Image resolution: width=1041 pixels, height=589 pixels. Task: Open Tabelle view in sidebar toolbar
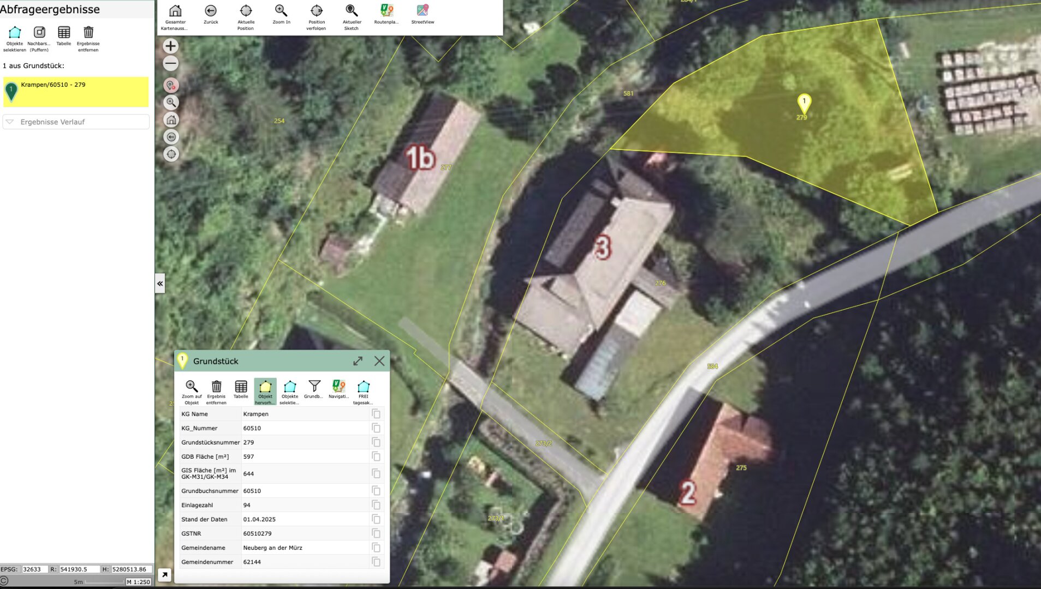coord(64,33)
